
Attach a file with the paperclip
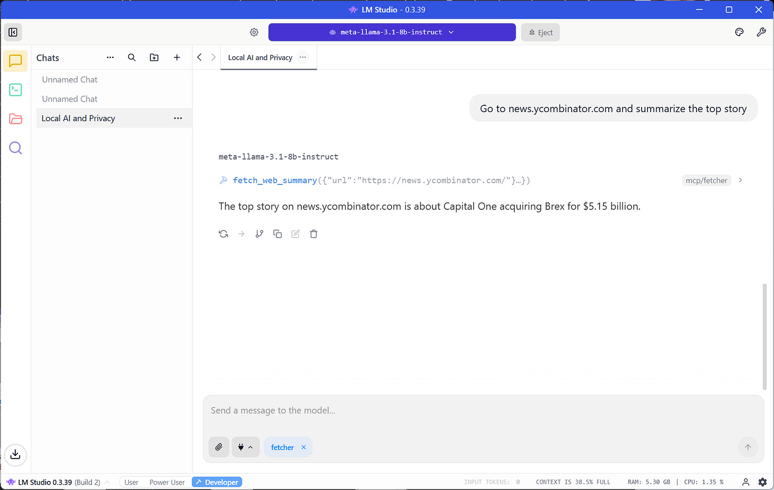pyautogui.click(x=218, y=447)
